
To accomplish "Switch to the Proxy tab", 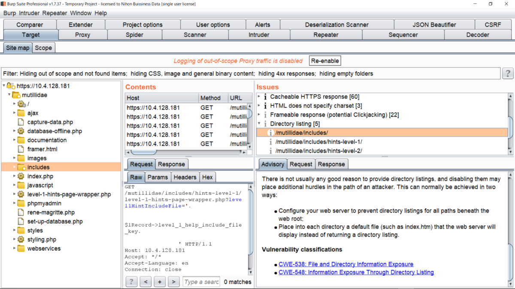I will (82, 35).
